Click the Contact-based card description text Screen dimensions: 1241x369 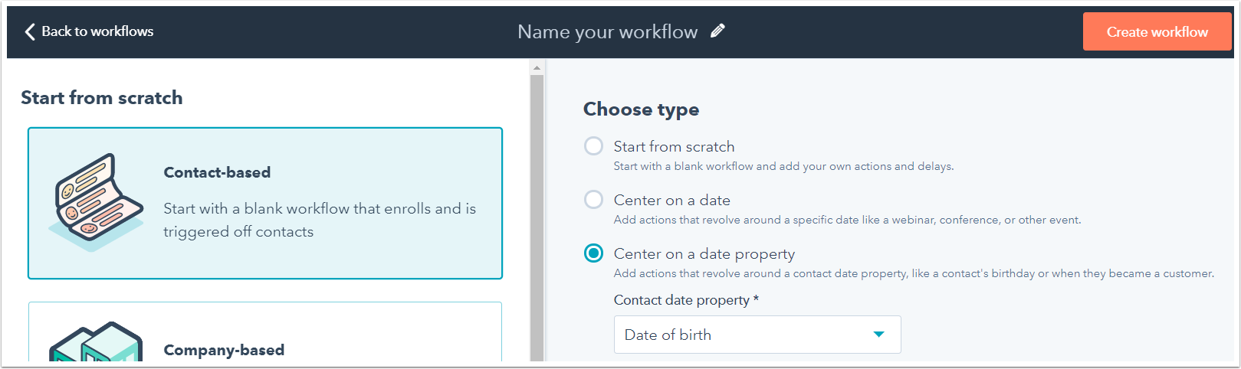coord(319,220)
